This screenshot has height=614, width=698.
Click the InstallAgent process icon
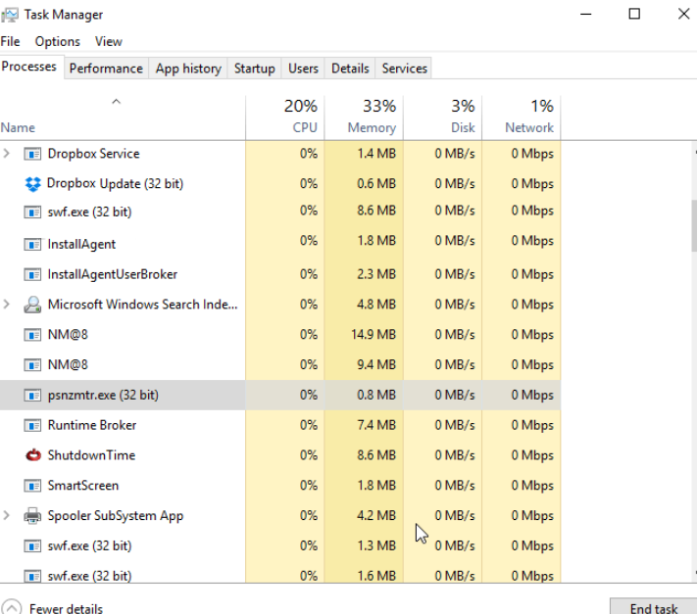point(33,244)
